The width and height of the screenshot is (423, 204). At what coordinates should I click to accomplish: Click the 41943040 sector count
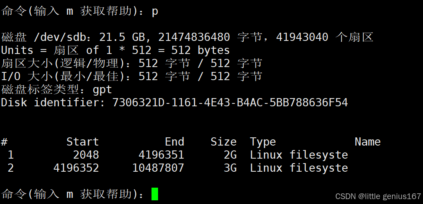click(302, 37)
